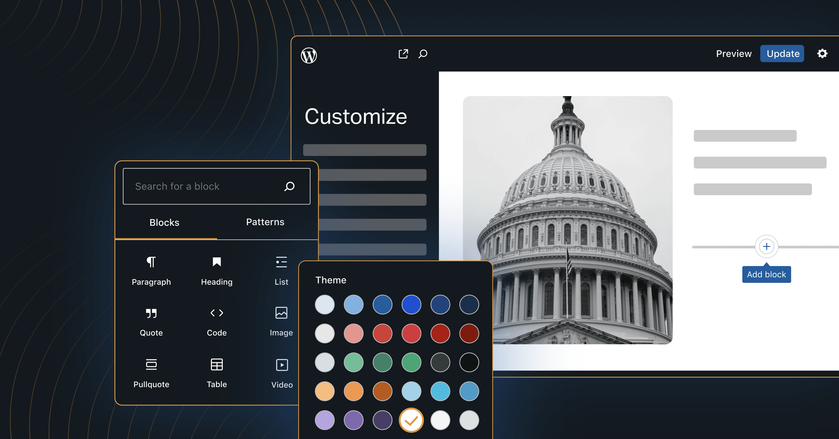Image resolution: width=839 pixels, height=439 pixels.
Task: Click the search icon in top bar
Action: pos(423,54)
